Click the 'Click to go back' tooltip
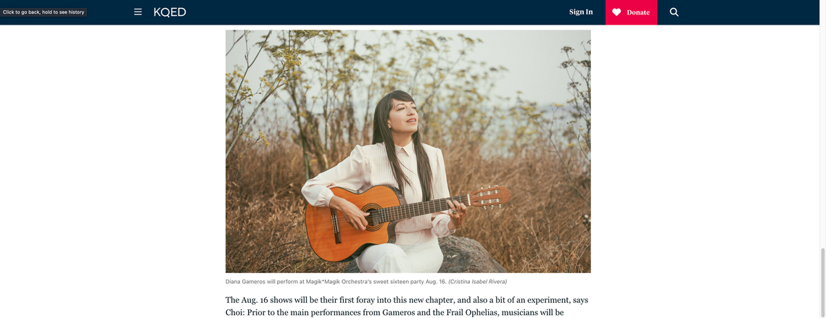Image resolution: width=826 pixels, height=318 pixels. (x=44, y=12)
